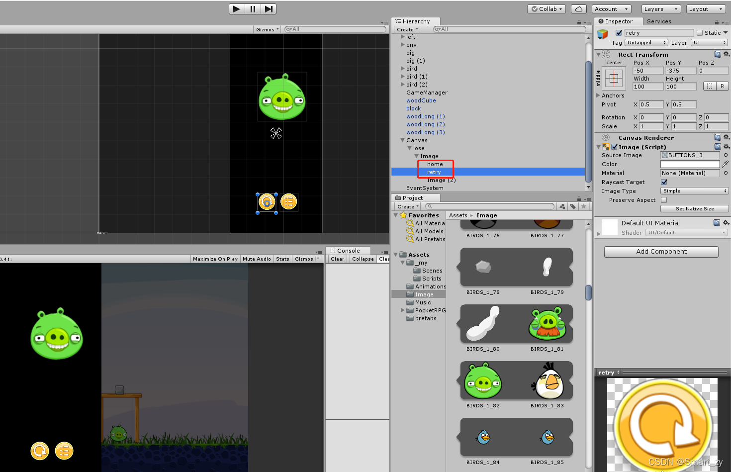Toggle the Preserve Aspect checkbox
The height and width of the screenshot is (472, 731).
[664, 200]
